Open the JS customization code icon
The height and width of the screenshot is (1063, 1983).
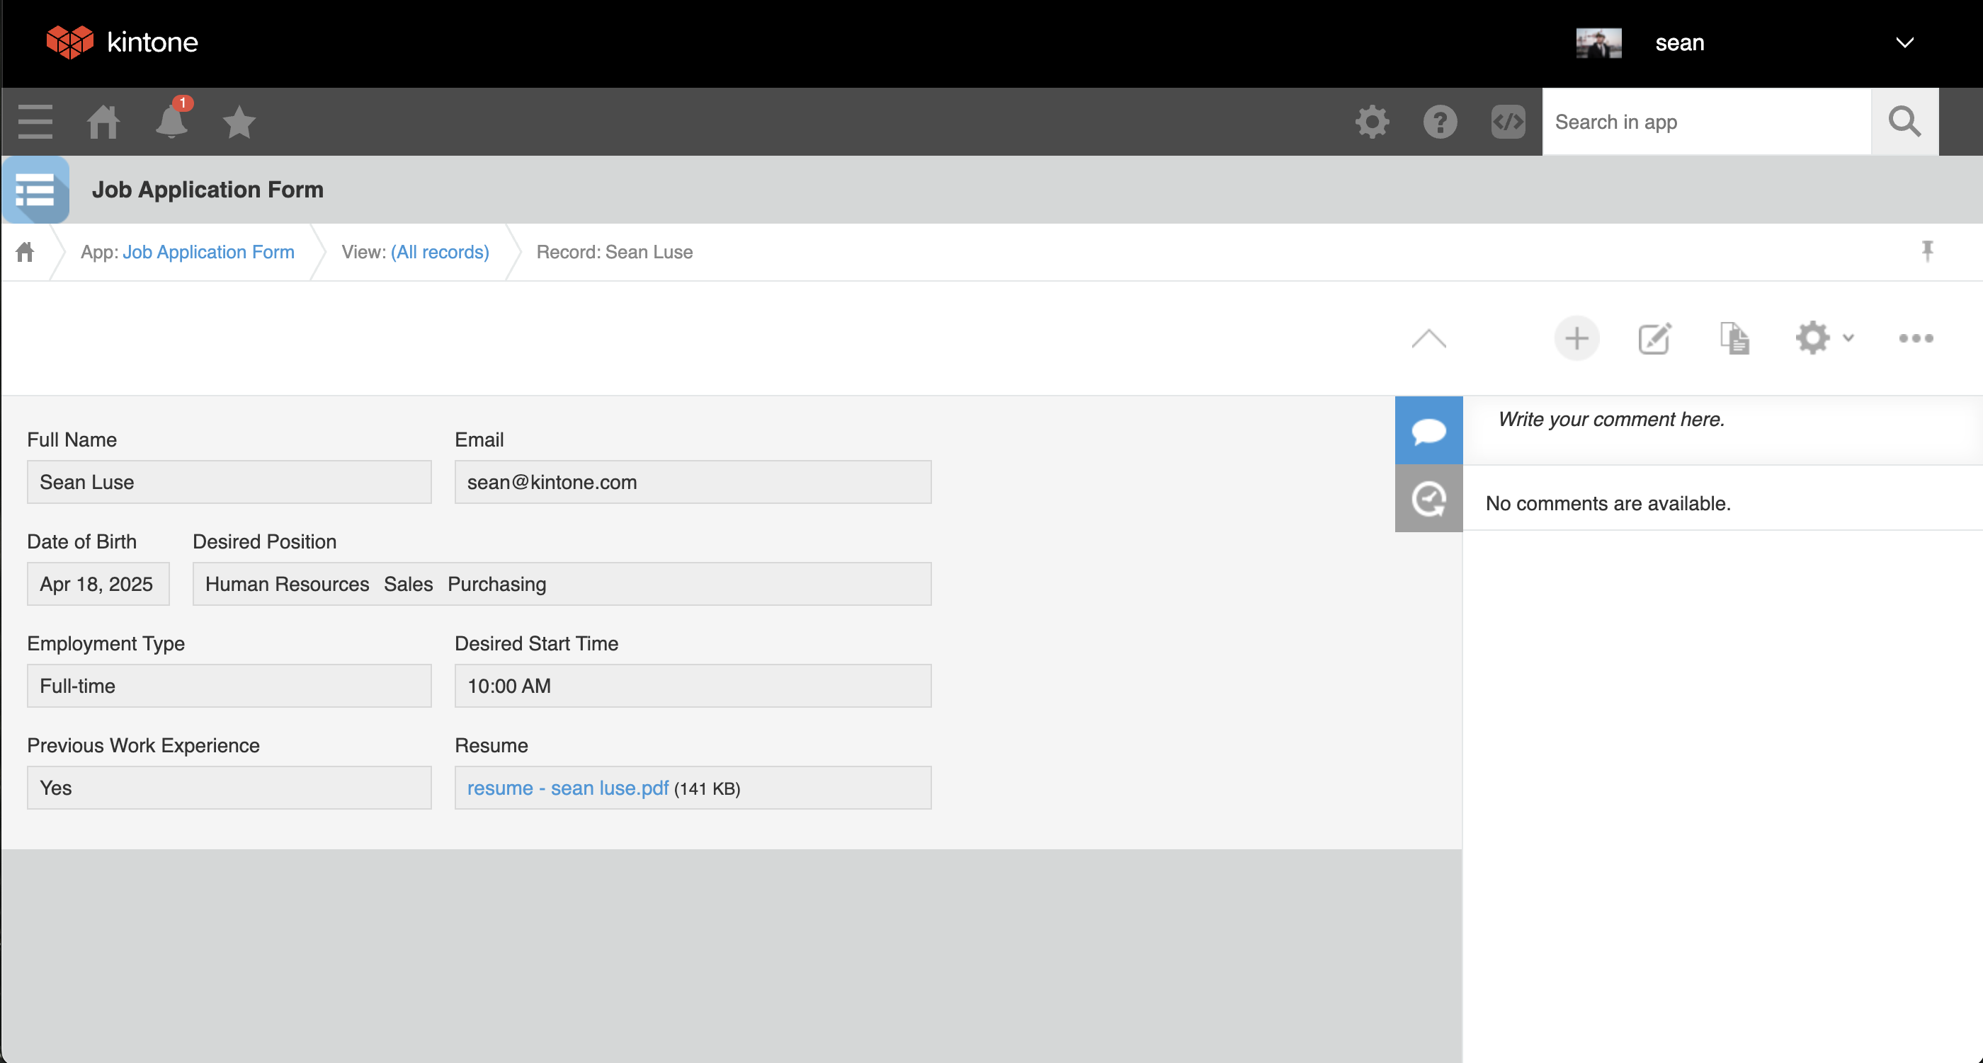(x=1508, y=122)
